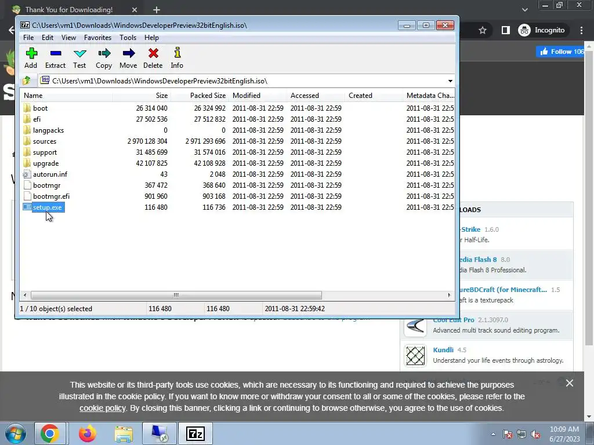Sort by Packed Size column header
The image size is (594, 445).
click(200, 96)
